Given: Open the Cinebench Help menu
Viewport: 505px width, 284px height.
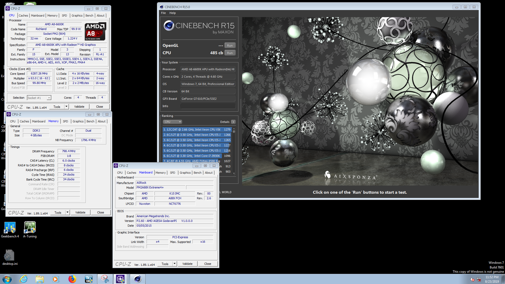Looking at the screenshot, I should 172,13.
